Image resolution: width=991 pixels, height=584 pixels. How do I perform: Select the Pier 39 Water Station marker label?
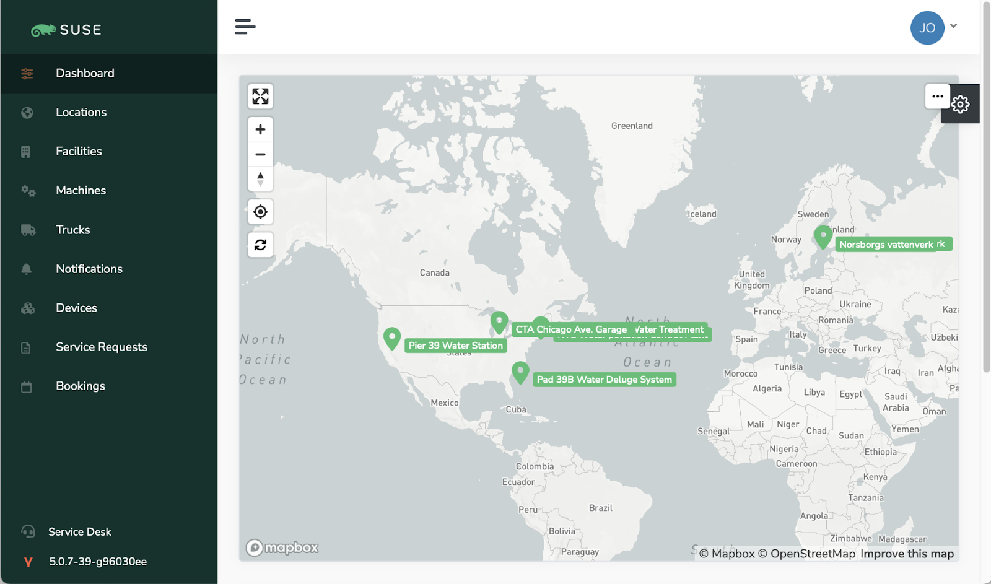(x=455, y=346)
